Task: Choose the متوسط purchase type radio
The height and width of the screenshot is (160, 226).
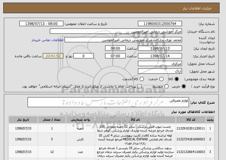Action: click(166, 86)
